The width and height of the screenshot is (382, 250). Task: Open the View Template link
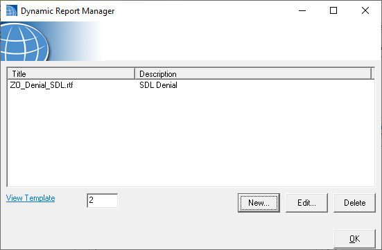pos(31,198)
